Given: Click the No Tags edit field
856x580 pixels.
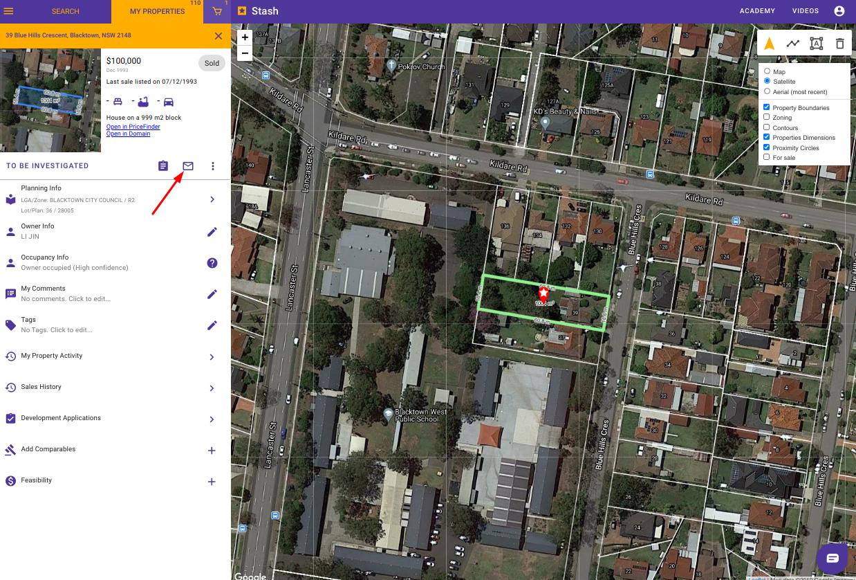Looking at the screenshot, I should 57,330.
